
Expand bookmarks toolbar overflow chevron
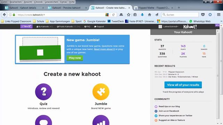(221, 21)
